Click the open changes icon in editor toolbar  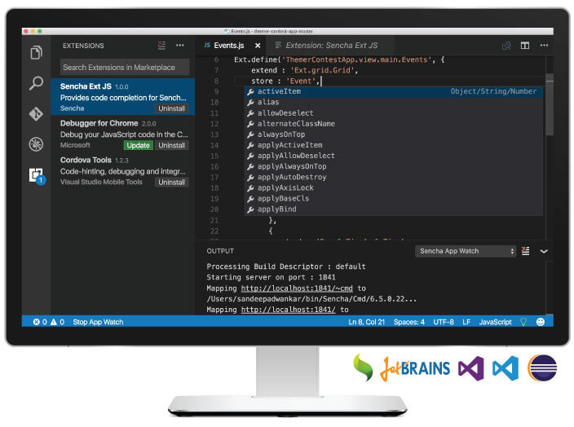tap(506, 46)
